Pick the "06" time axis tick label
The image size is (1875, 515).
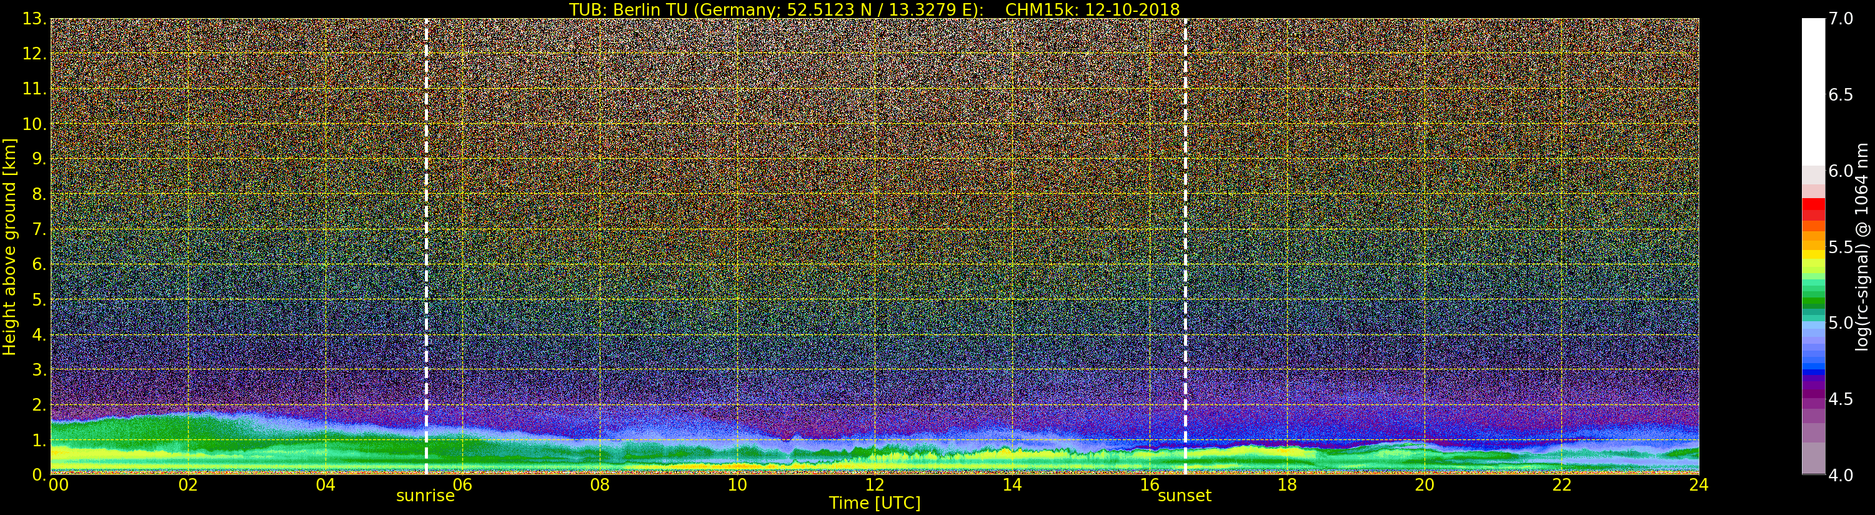point(462,484)
